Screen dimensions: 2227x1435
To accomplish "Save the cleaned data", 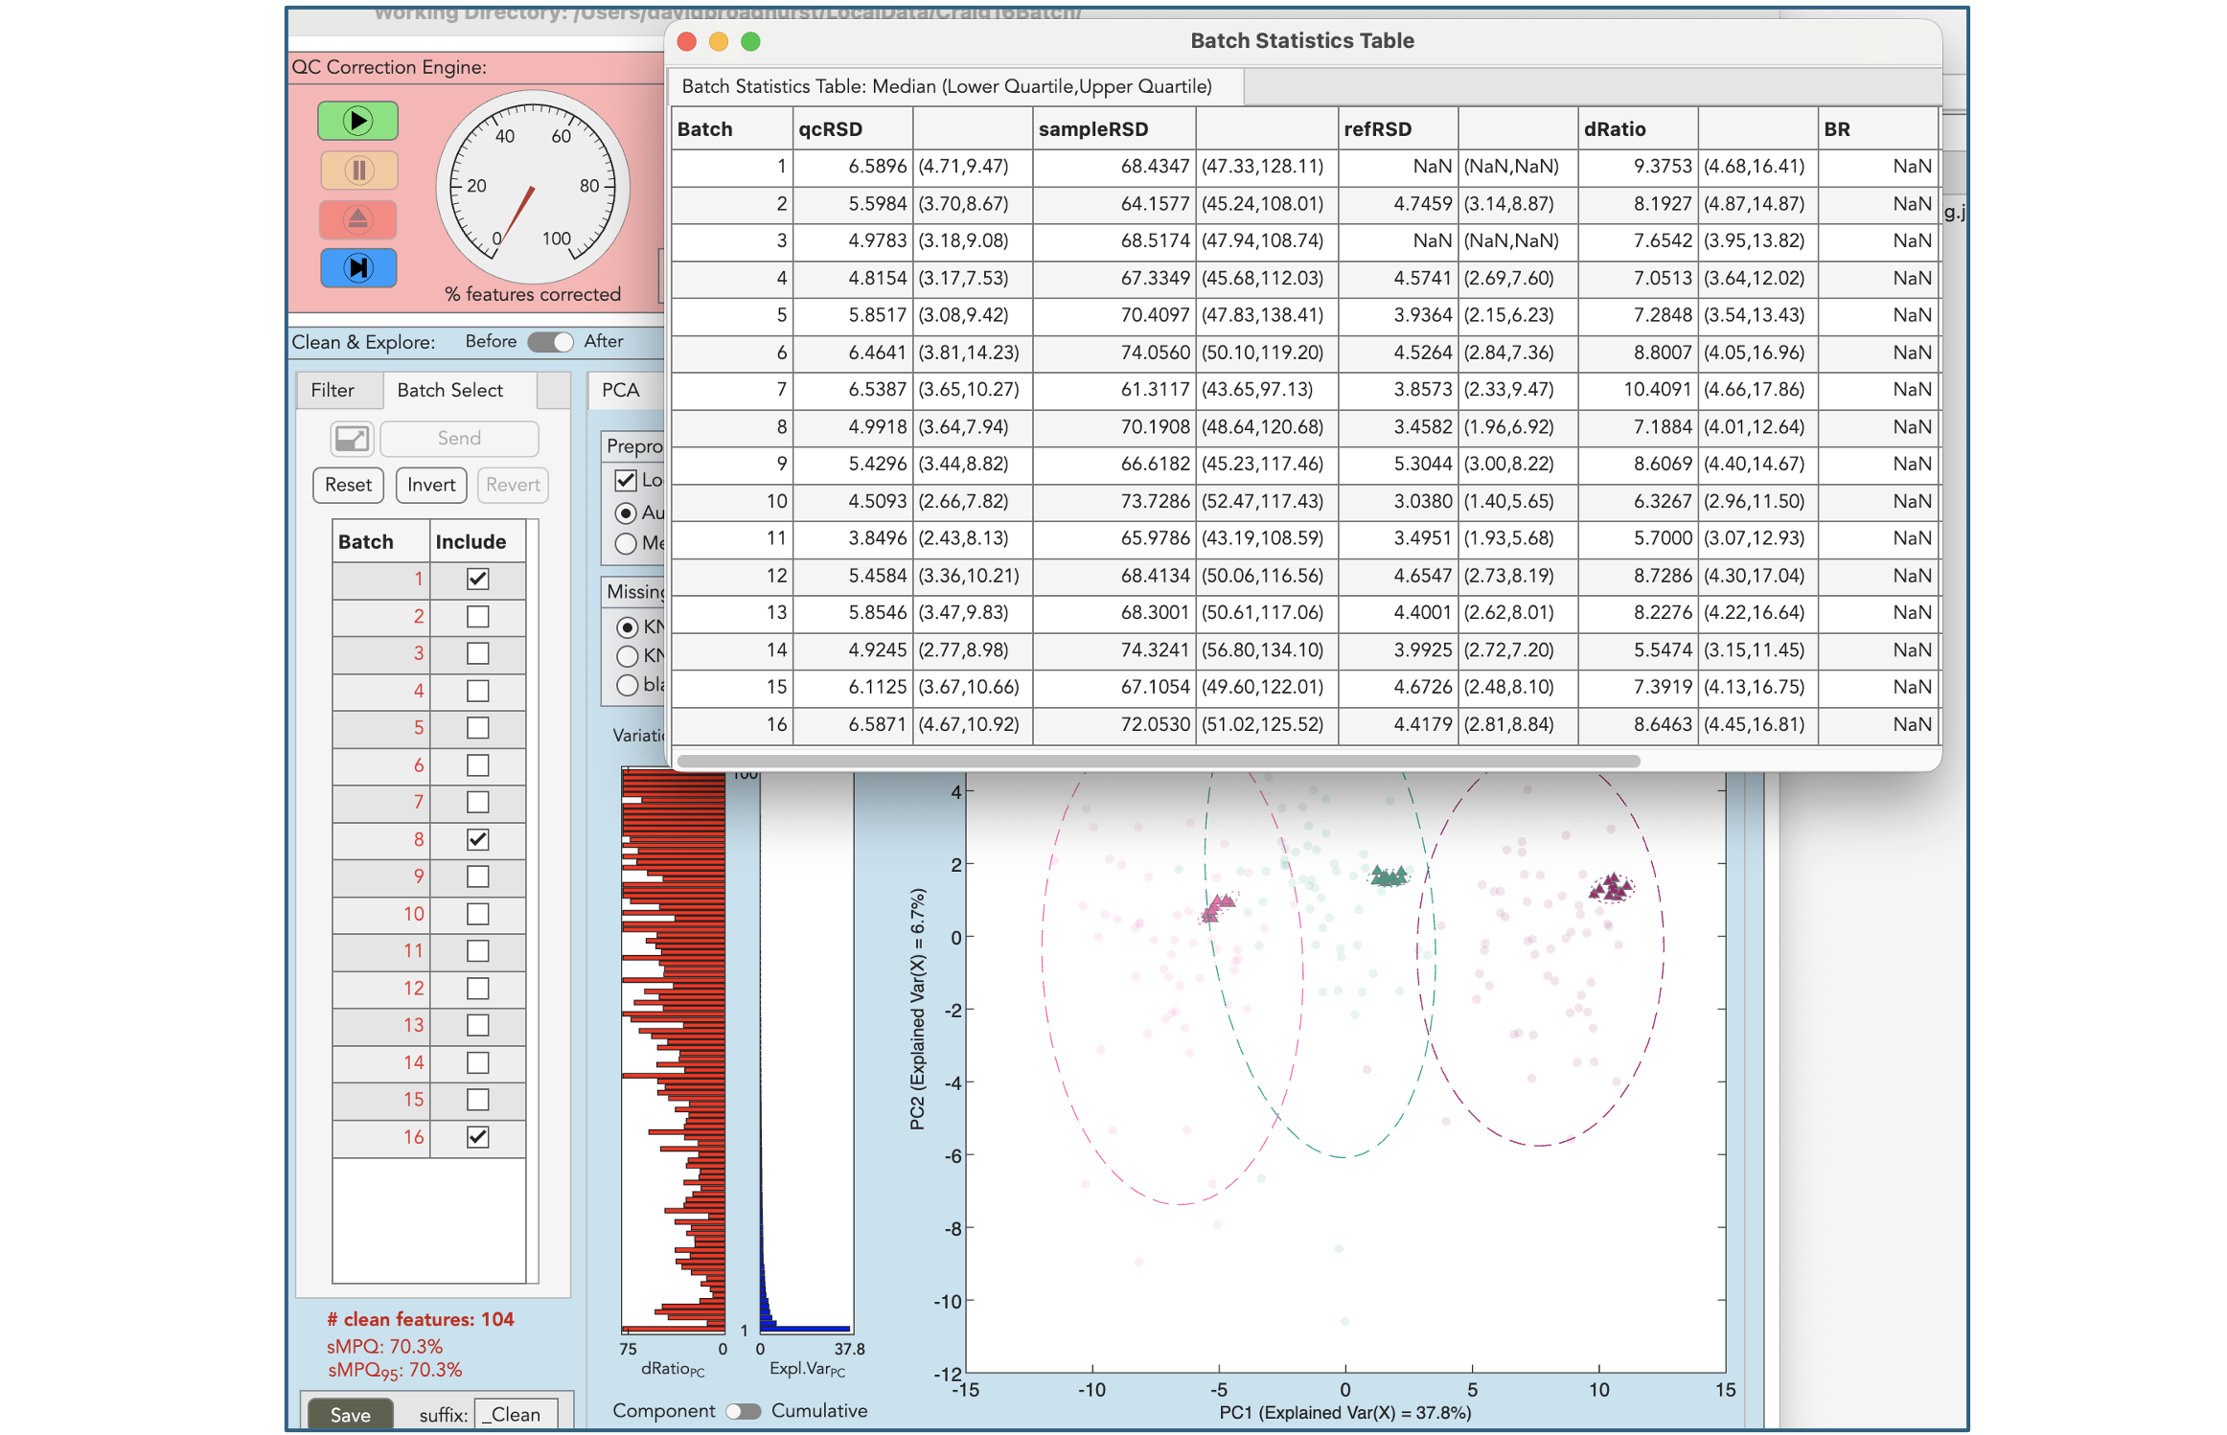I will pyautogui.click(x=350, y=1413).
